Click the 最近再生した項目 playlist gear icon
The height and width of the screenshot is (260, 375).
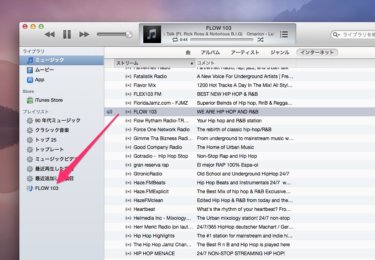click(29, 169)
